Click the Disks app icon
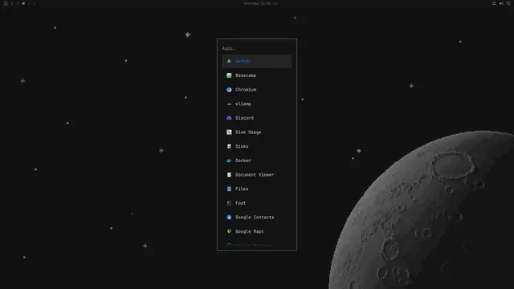This screenshot has height=289, width=514. 229,146
